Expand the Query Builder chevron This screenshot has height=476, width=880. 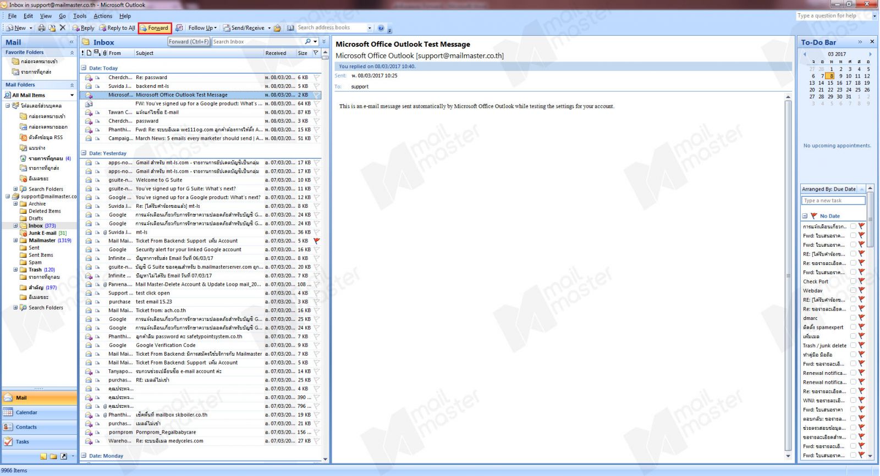pos(324,42)
